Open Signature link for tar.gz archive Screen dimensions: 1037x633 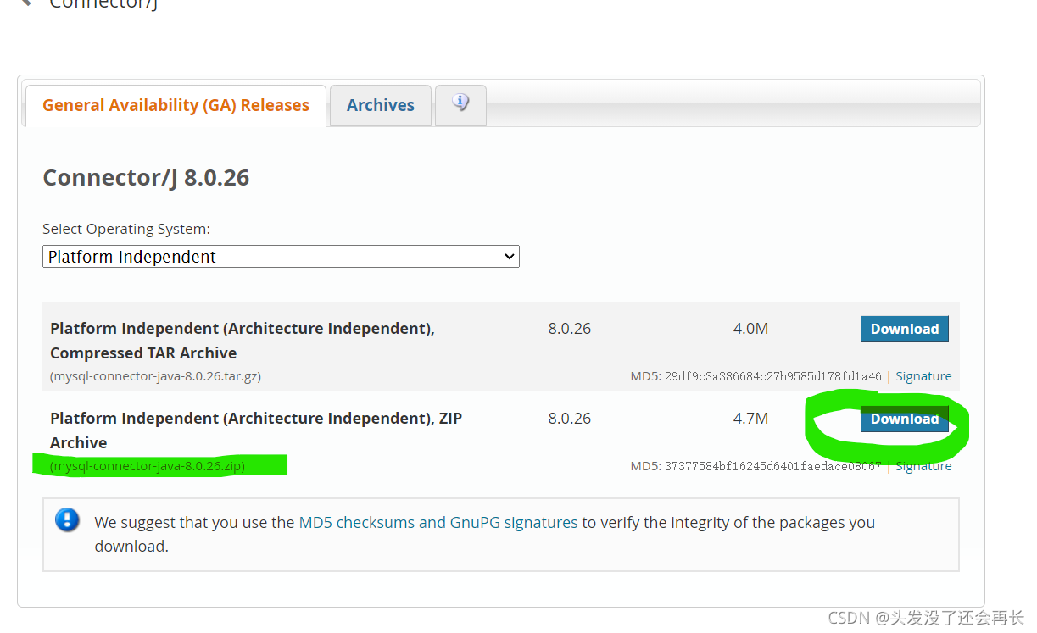pyautogui.click(x=923, y=376)
